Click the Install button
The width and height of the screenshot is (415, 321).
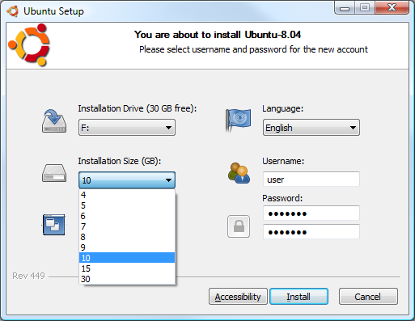pos(299,297)
